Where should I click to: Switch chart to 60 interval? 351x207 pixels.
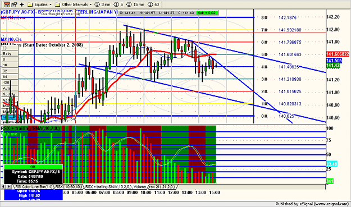click(x=153, y=4)
